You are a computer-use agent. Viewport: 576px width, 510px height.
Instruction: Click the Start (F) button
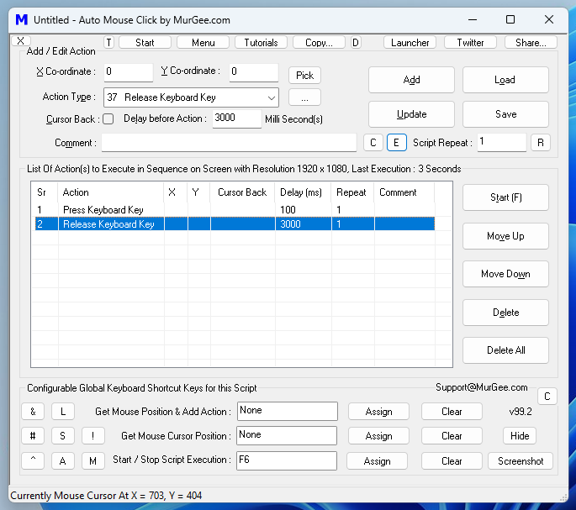pos(505,197)
